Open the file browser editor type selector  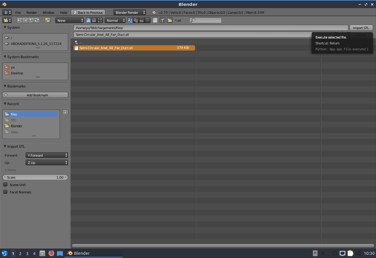click(x=7, y=20)
